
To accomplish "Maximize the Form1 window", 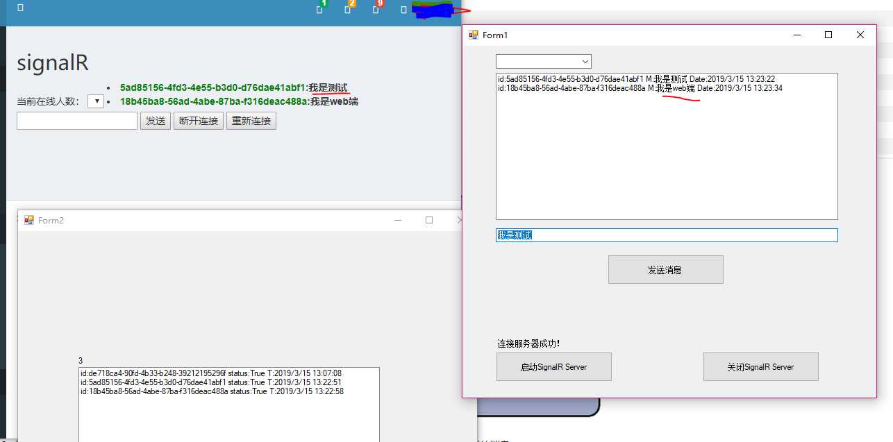I will tap(828, 35).
